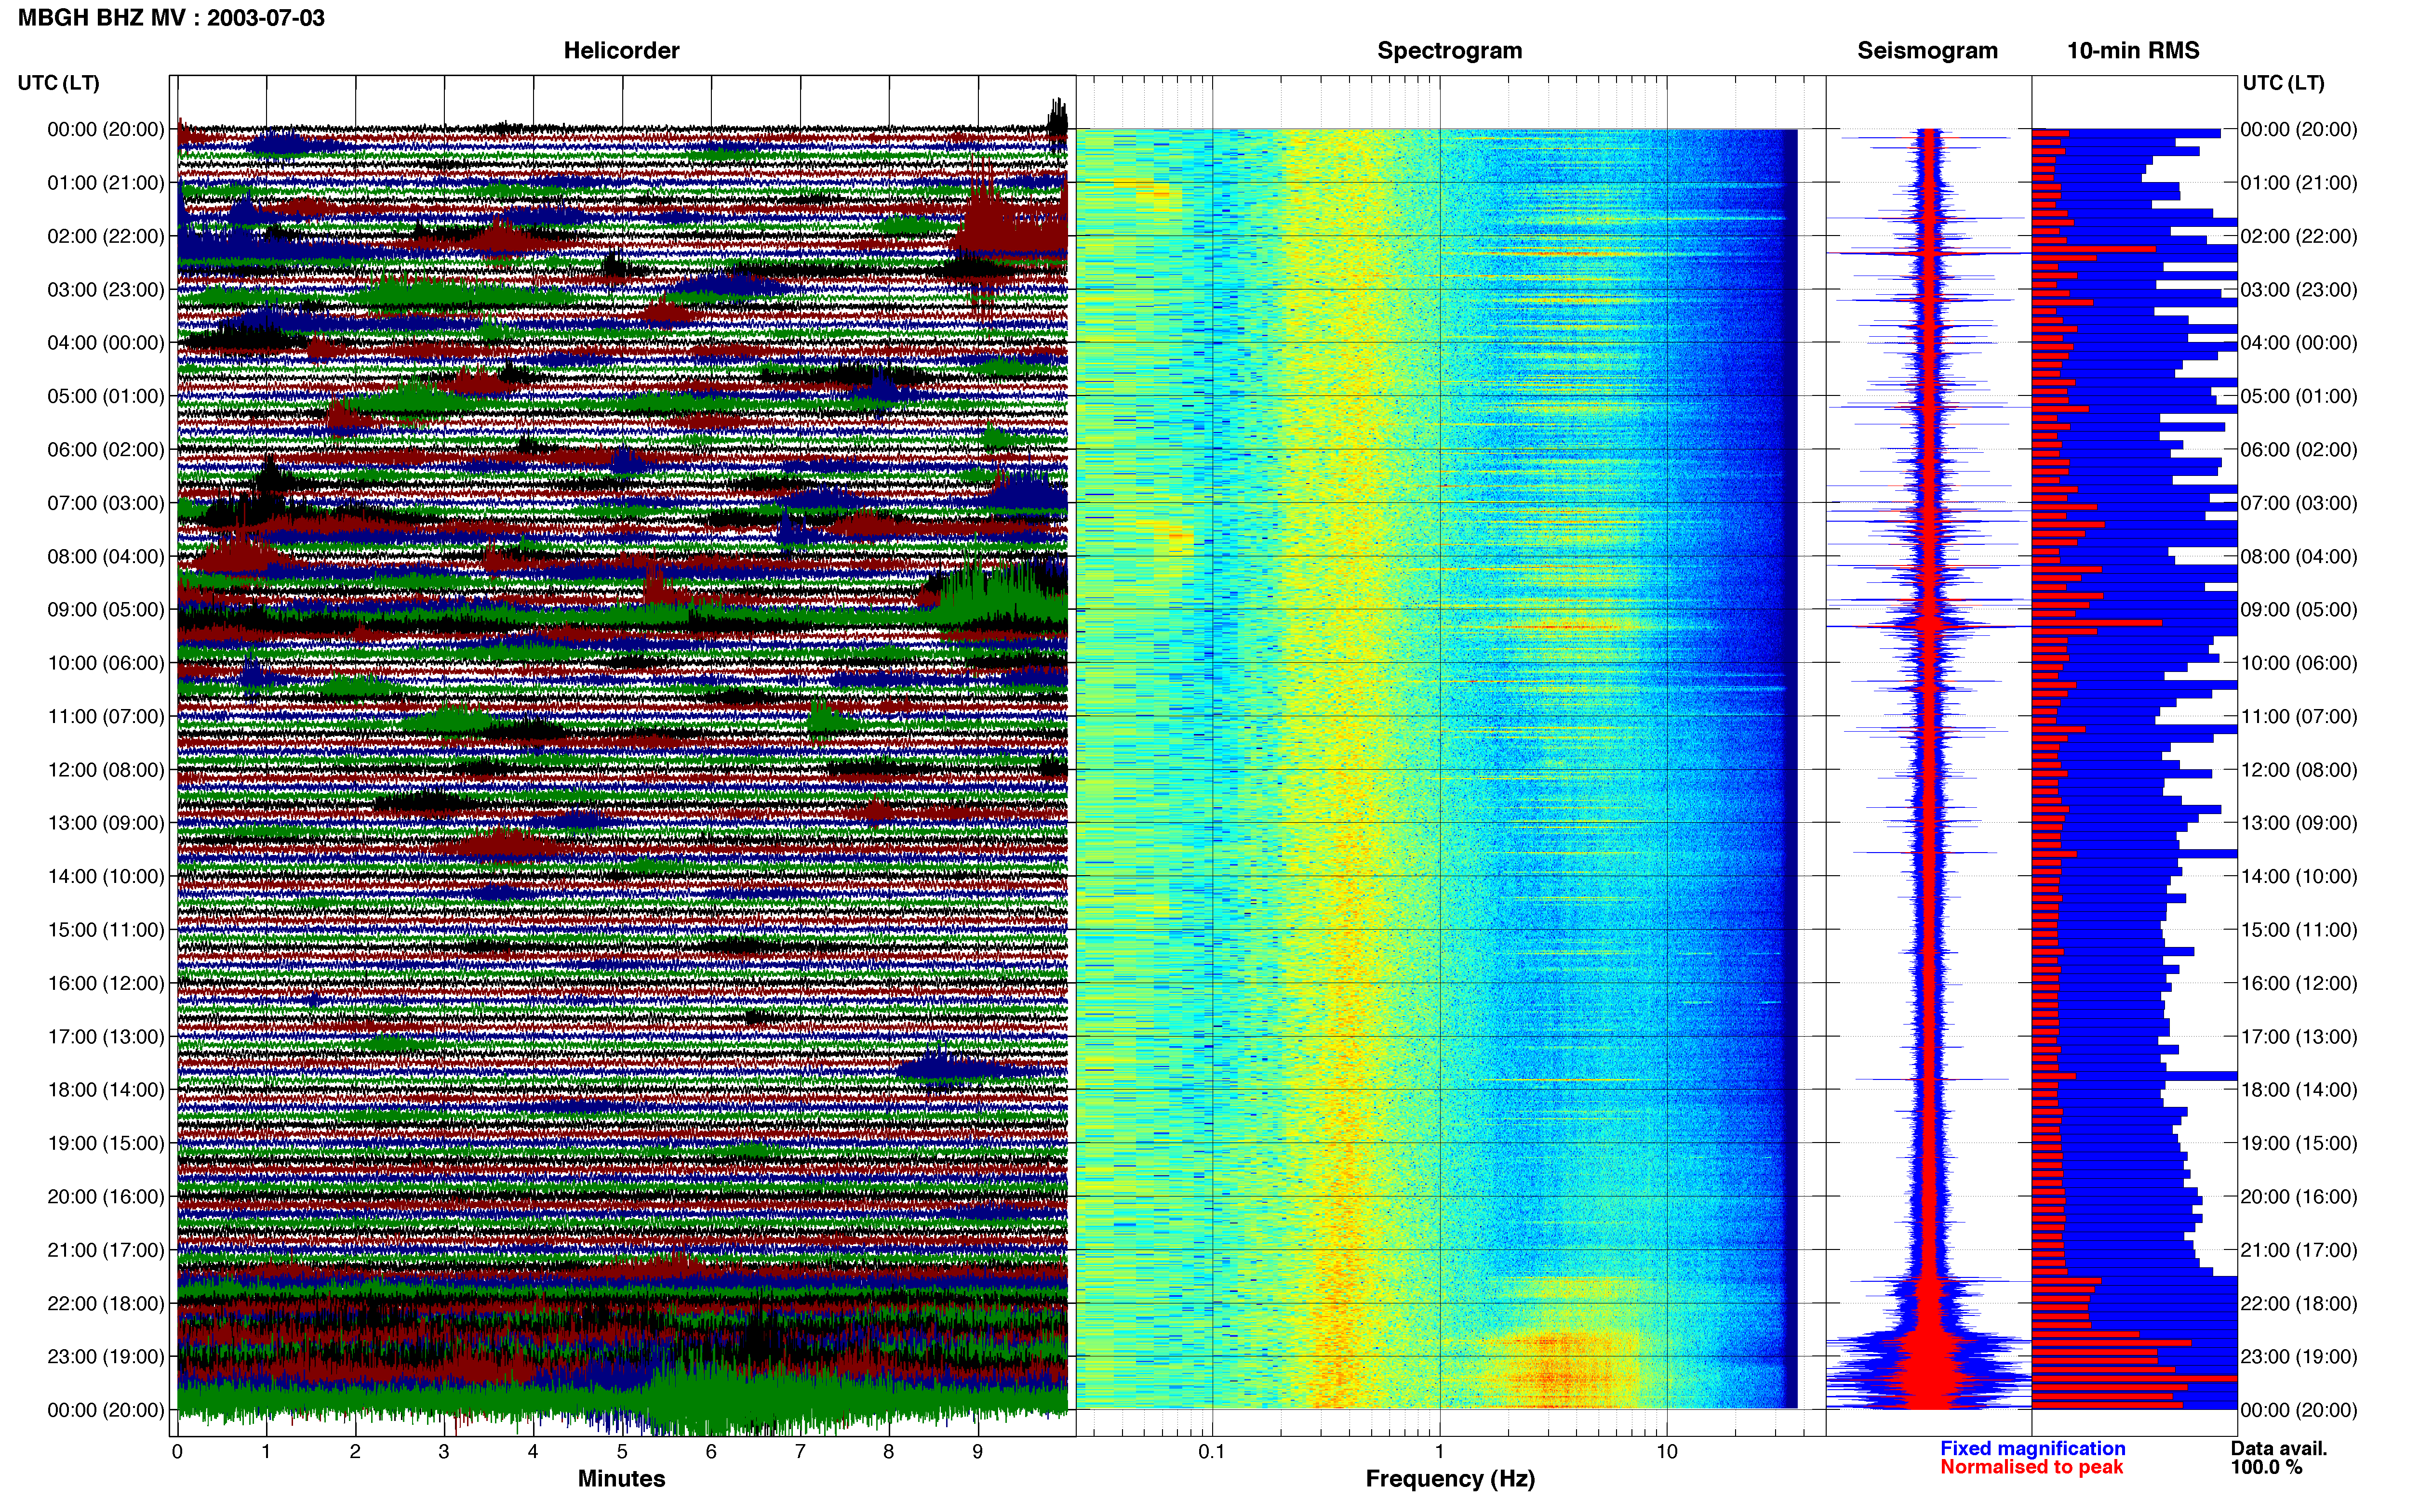Click the frequency tick label '0.1'

(x=1212, y=1452)
